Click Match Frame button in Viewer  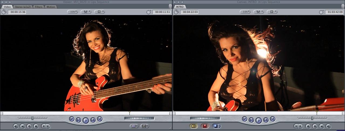click(x=16, y=126)
